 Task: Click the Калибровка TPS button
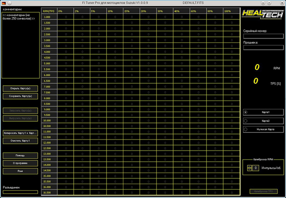pyautogui.click(x=263, y=191)
